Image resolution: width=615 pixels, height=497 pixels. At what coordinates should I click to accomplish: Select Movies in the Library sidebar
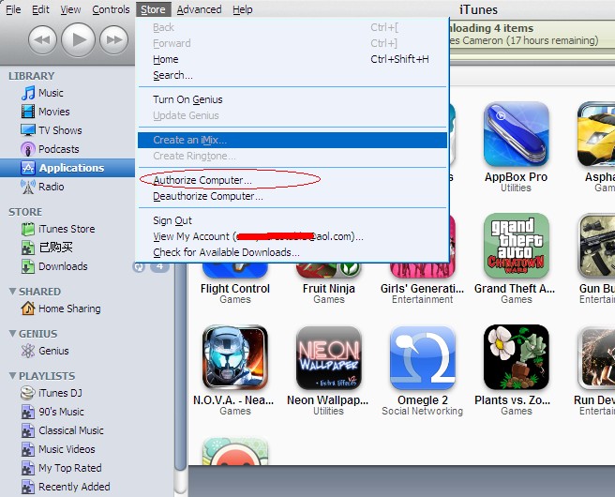point(53,112)
